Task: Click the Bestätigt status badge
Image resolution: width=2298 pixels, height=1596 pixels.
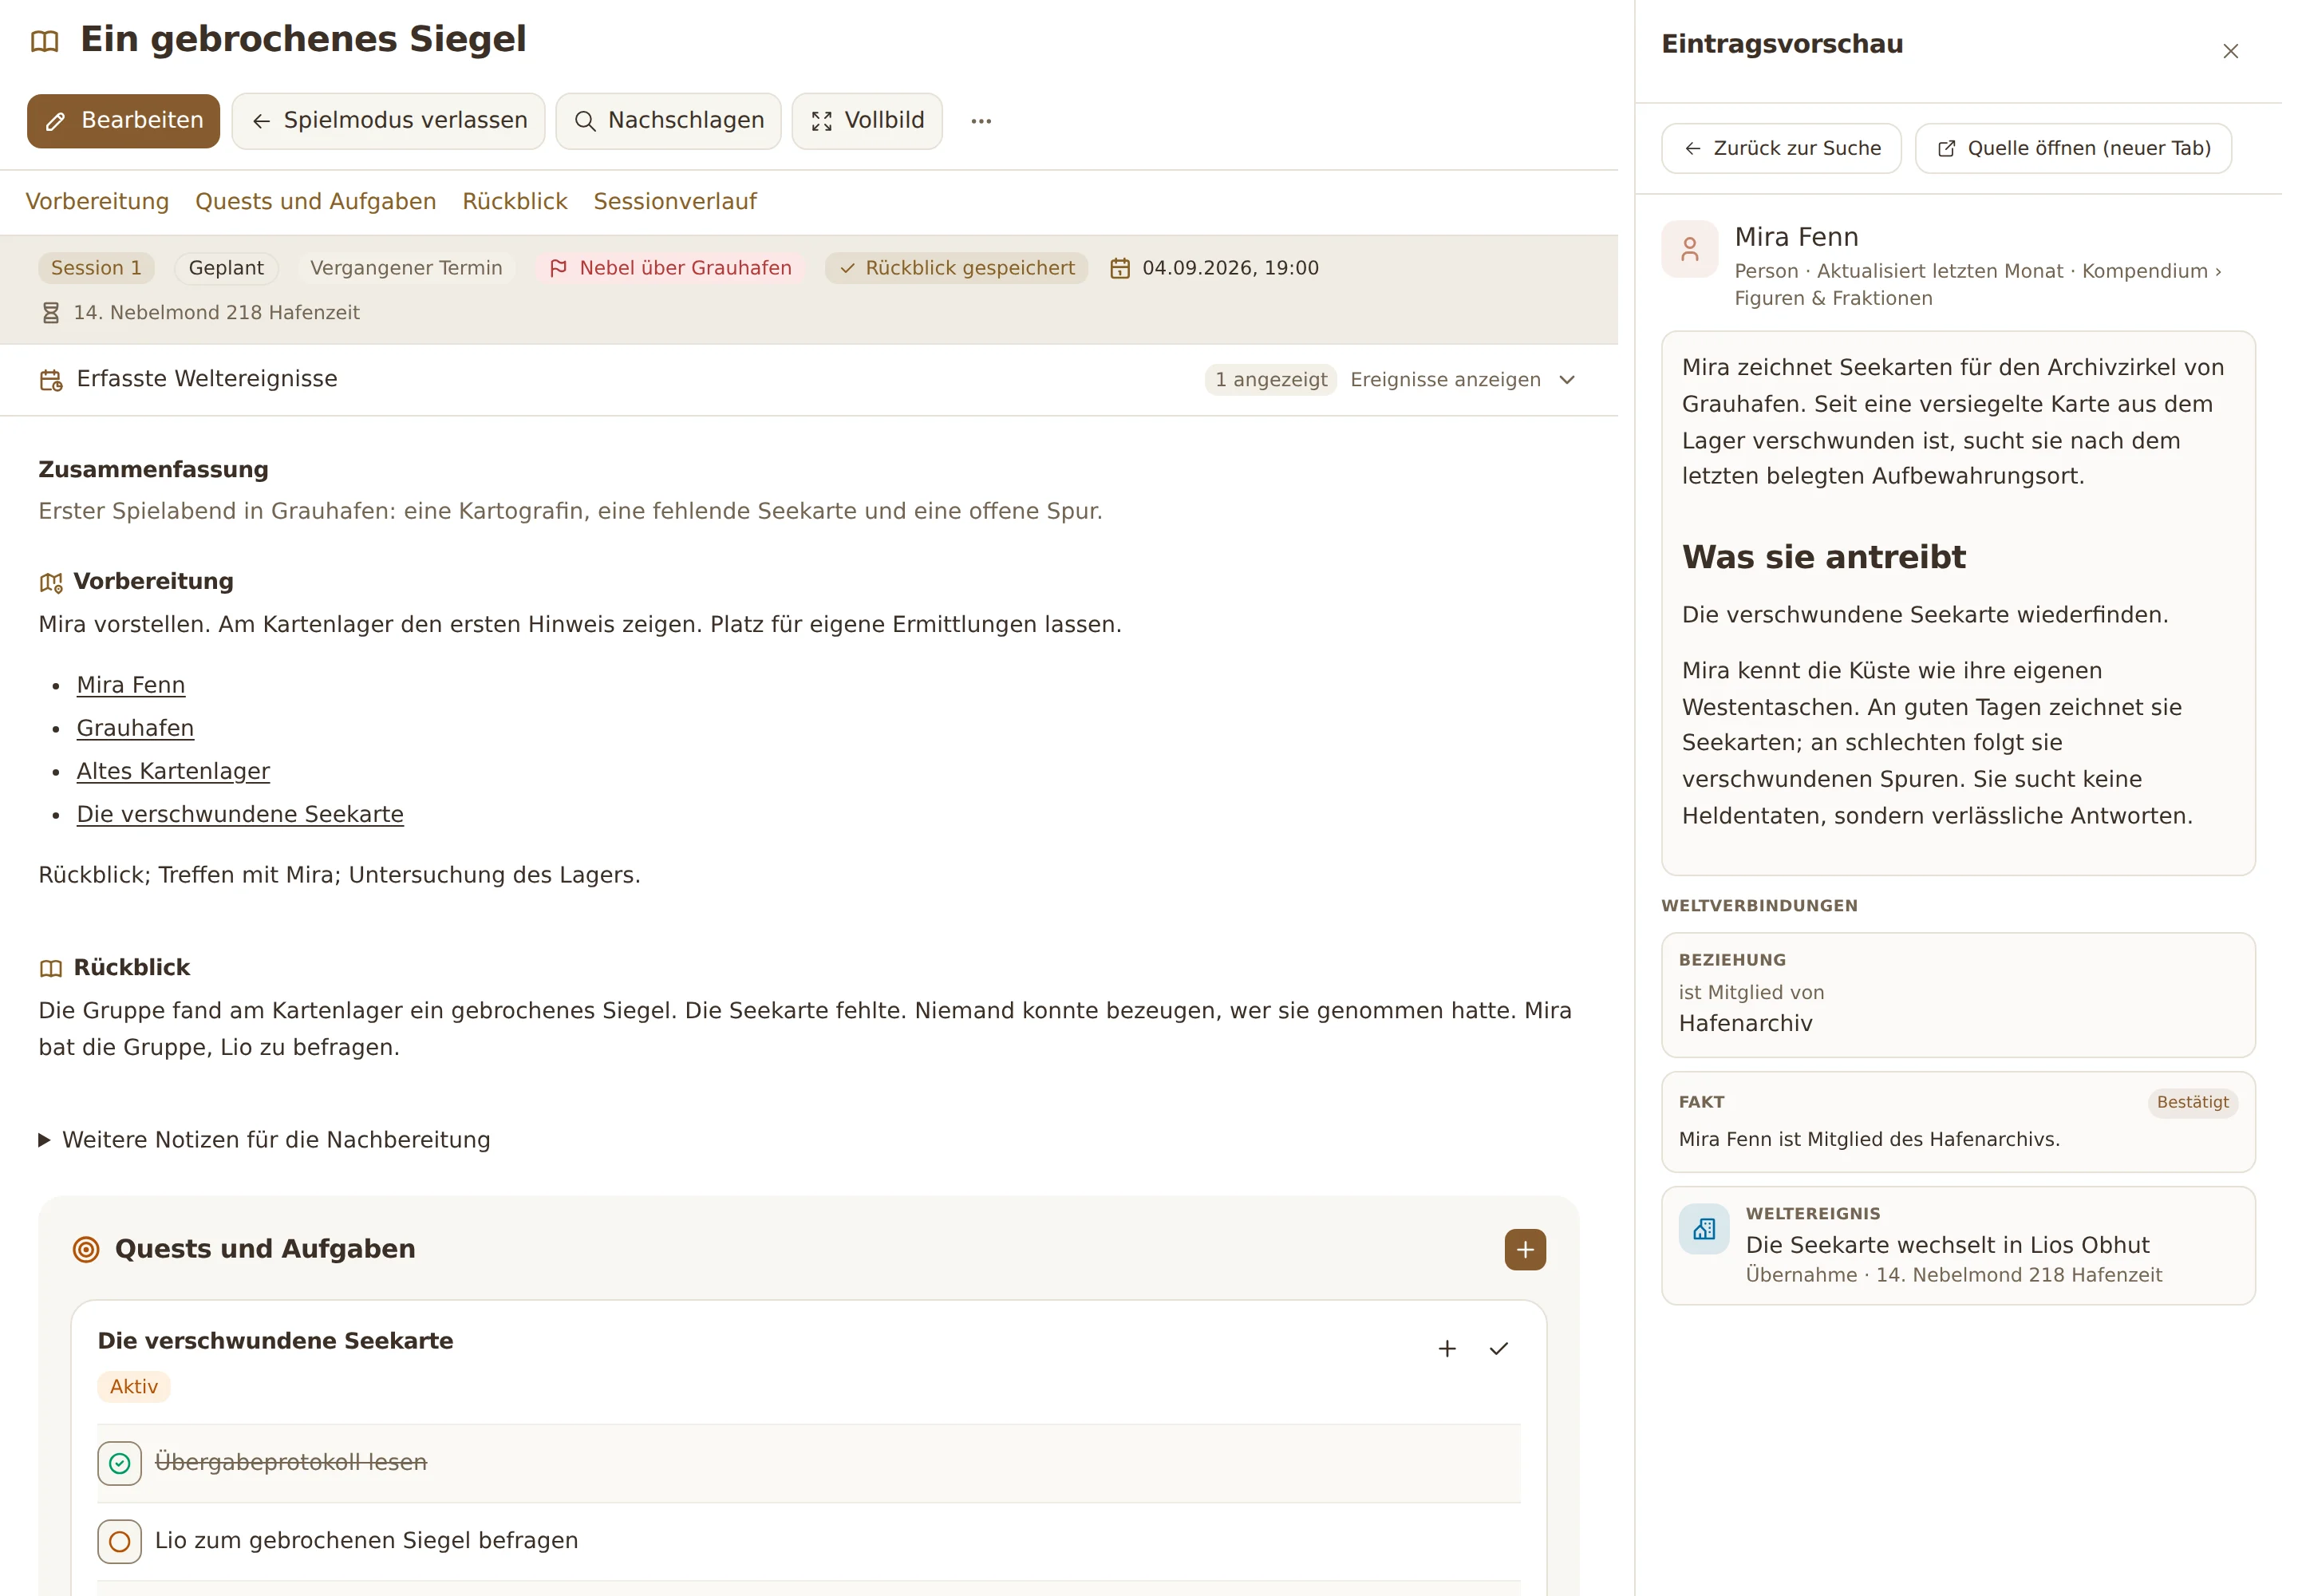Action: click(2192, 1102)
